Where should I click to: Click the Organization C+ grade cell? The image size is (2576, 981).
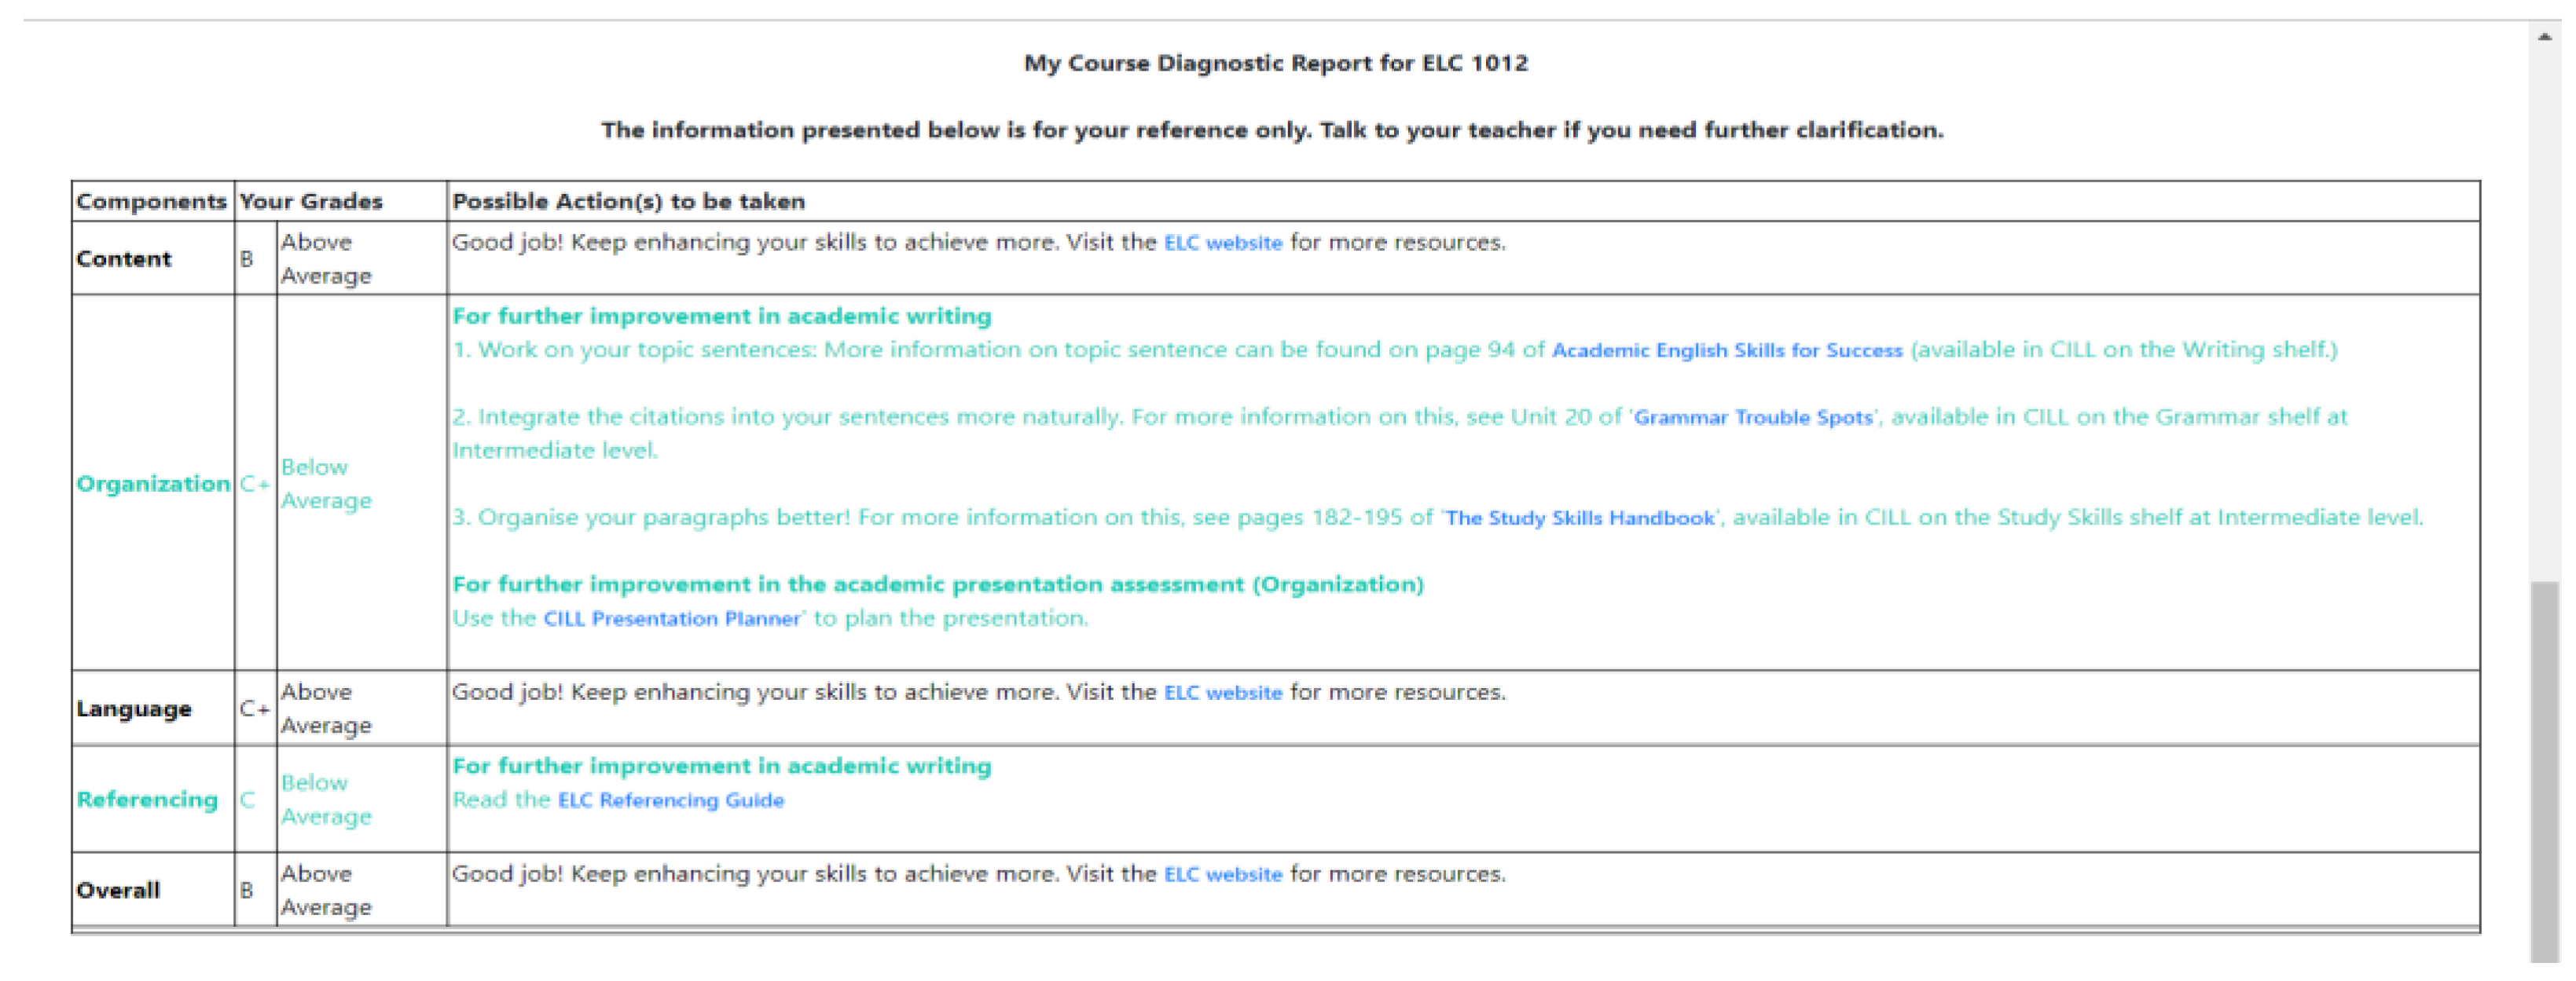point(254,484)
